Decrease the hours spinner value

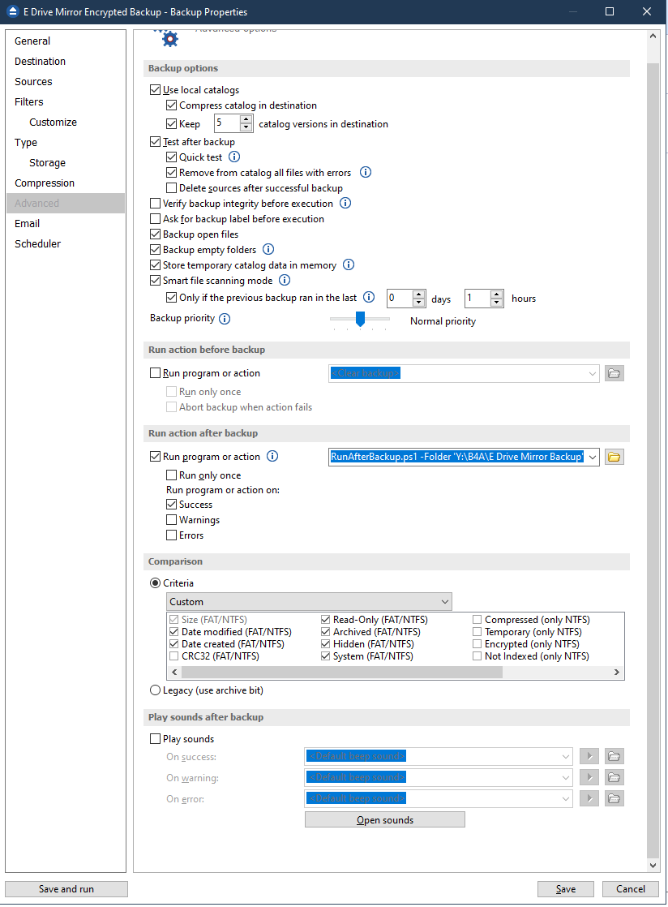(x=496, y=303)
